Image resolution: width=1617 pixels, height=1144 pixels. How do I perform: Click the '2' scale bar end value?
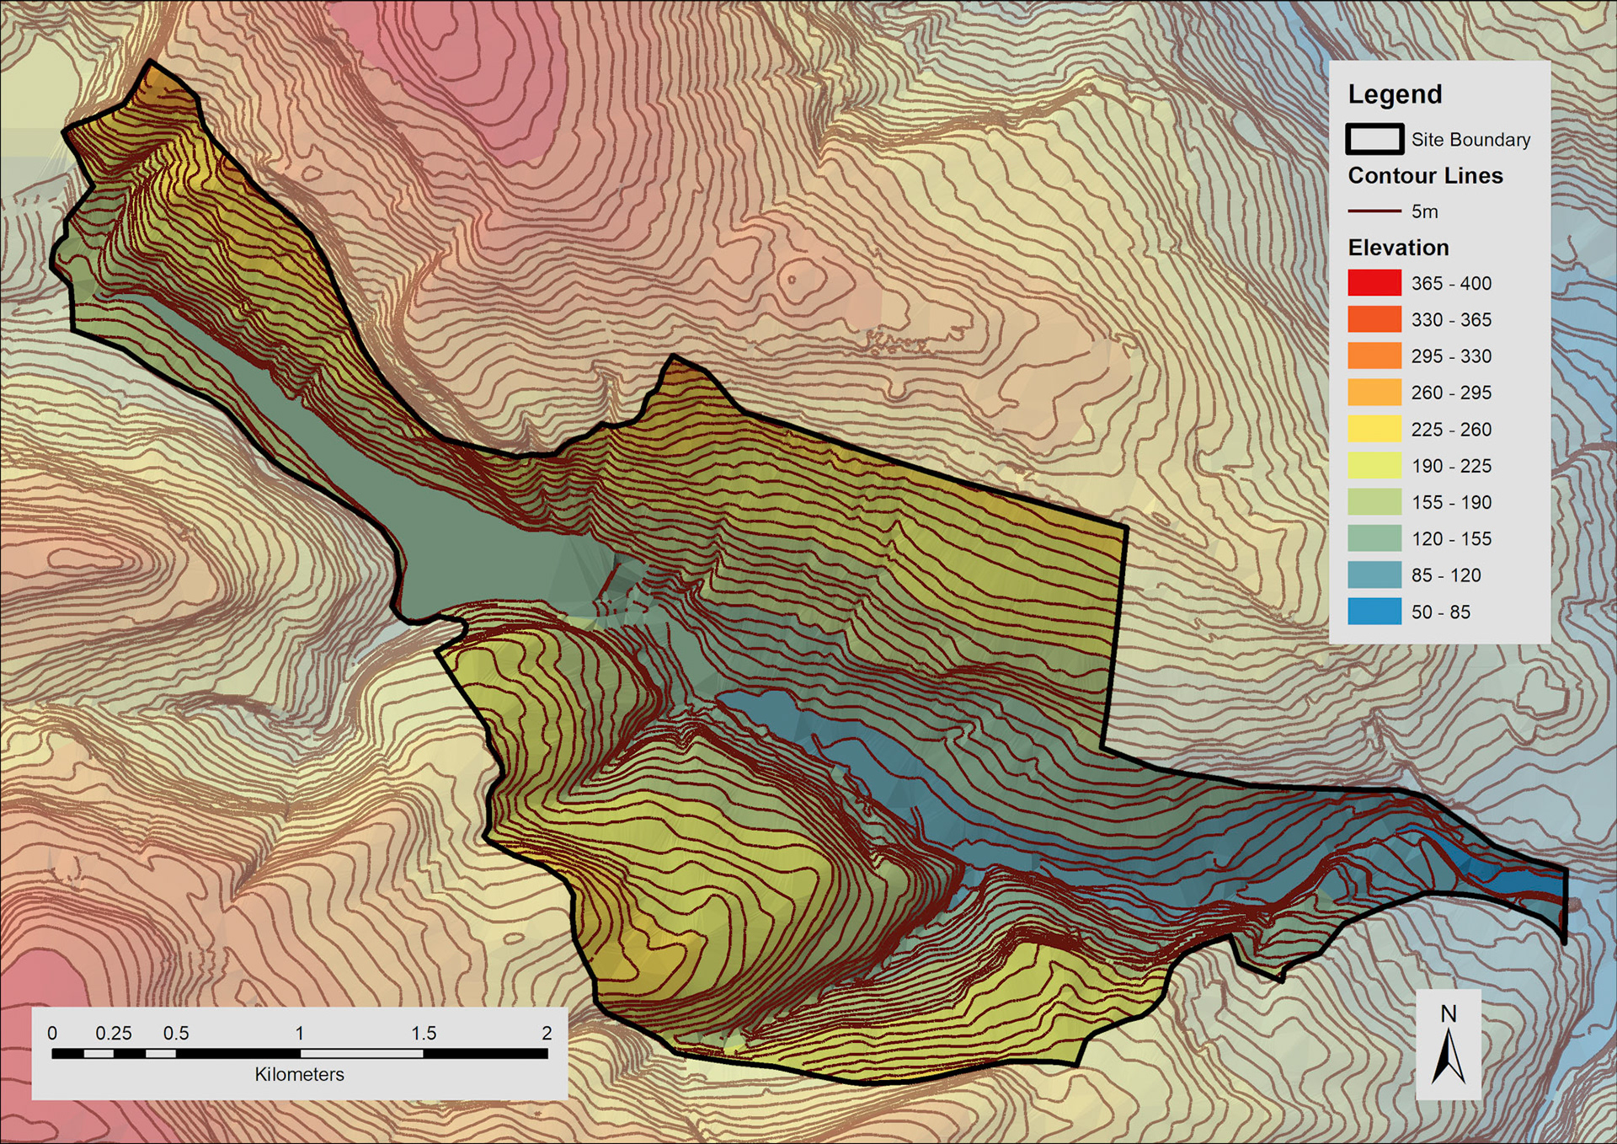(547, 1034)
